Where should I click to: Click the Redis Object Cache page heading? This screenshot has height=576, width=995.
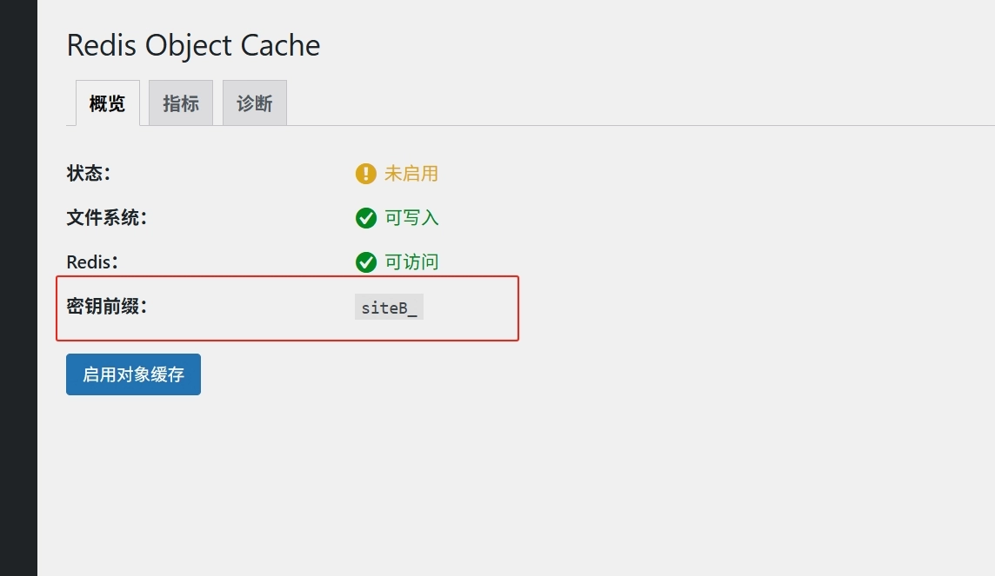pos(194,46)
